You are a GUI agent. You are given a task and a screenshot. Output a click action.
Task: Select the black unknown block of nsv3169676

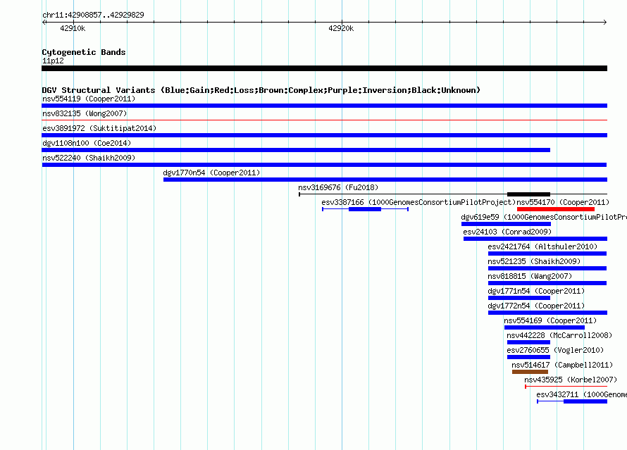click(528, 194)
